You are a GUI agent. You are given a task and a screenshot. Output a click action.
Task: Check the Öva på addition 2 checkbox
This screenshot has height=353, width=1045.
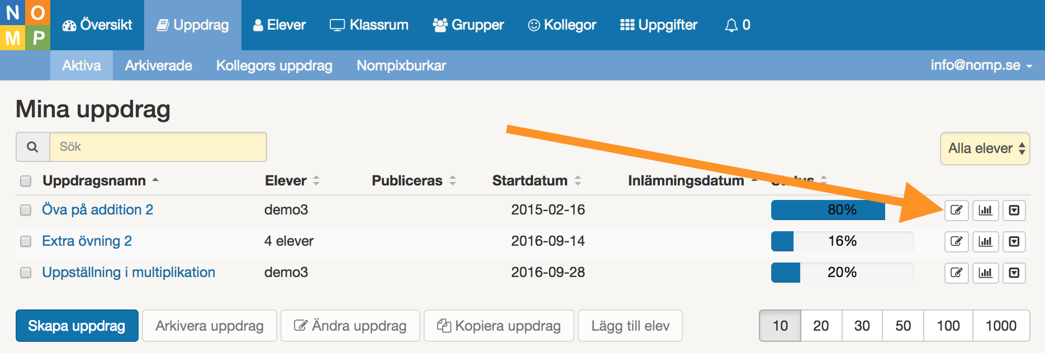coord(26,210)
